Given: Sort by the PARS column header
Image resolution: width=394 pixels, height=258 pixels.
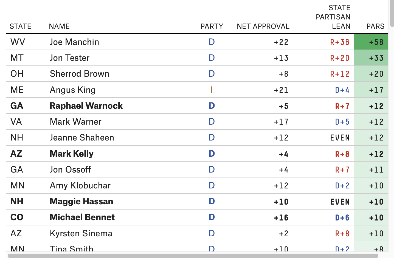Looking at the screenshot, I should [x=375, y=26].
